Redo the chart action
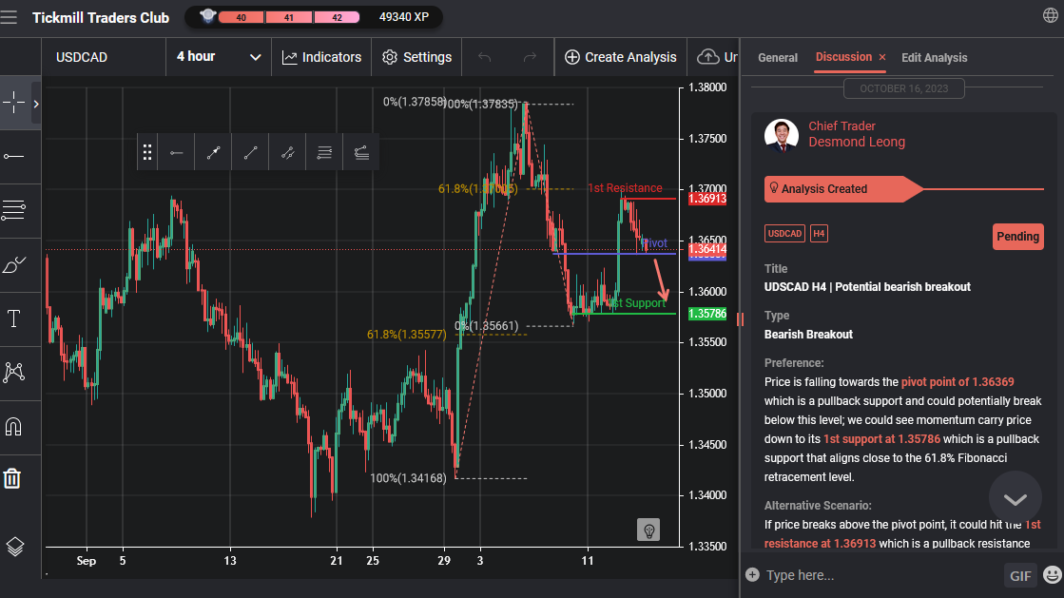Screen dimensions: 1064x598 (x=530, y=57)
